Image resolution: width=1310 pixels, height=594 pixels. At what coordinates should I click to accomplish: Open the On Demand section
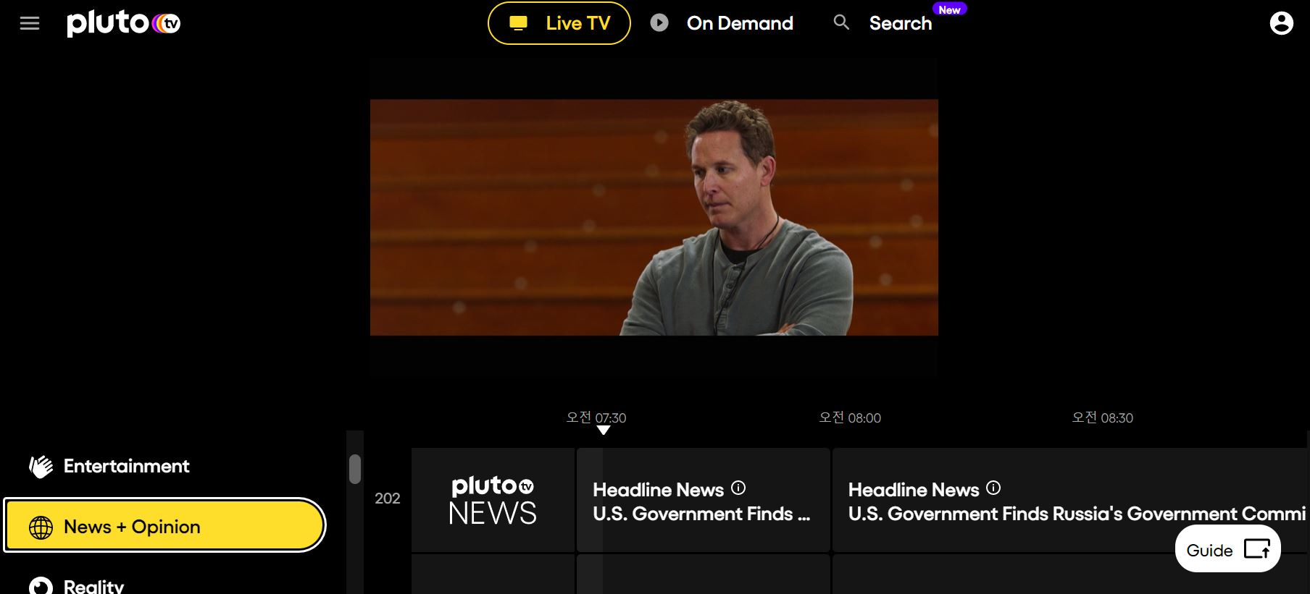tap(740, 23)
